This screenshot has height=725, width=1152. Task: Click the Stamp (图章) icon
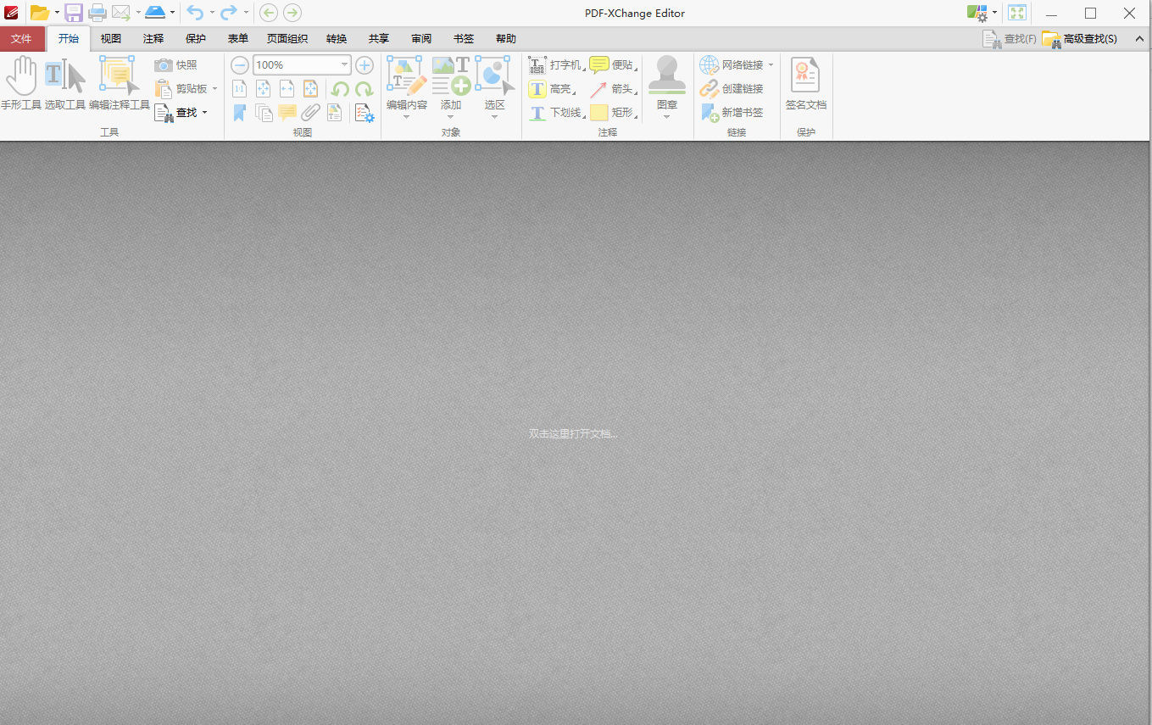click(x=667, y=75)
